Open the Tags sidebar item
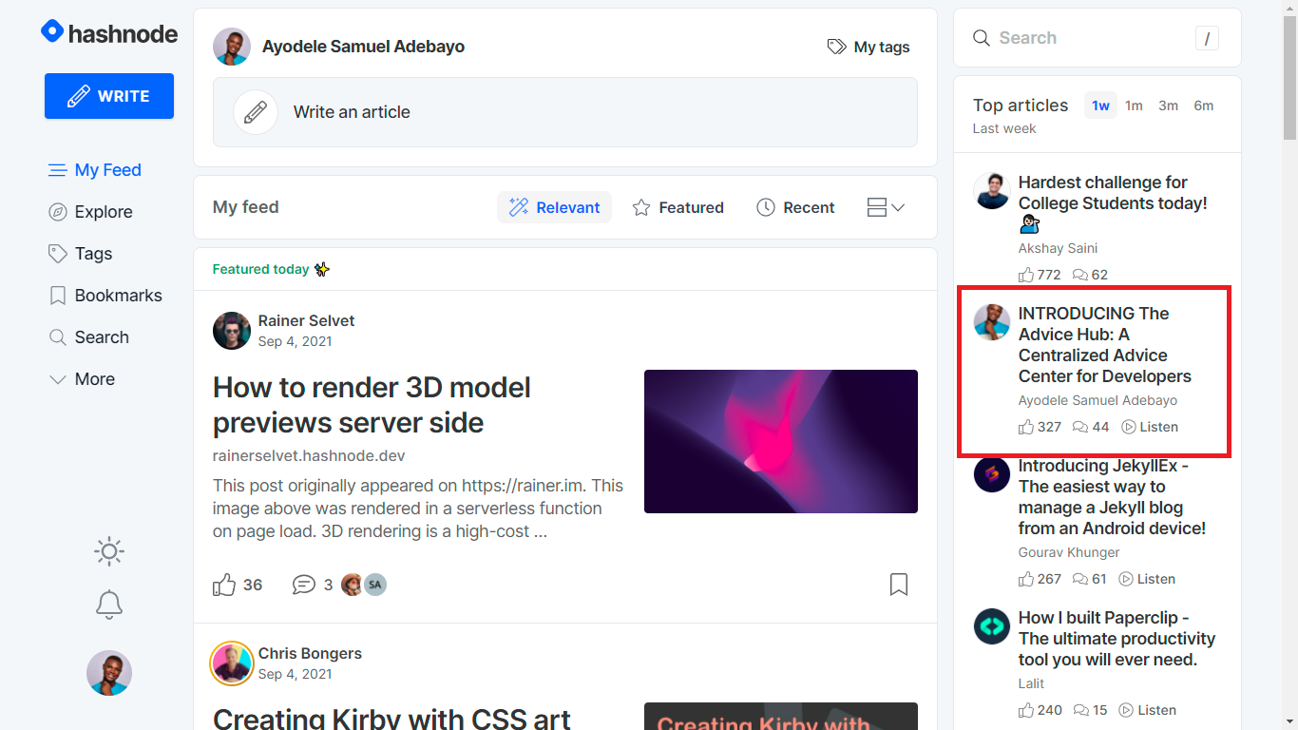Viewport: 1298px width, 730px height. click(81, 254)
